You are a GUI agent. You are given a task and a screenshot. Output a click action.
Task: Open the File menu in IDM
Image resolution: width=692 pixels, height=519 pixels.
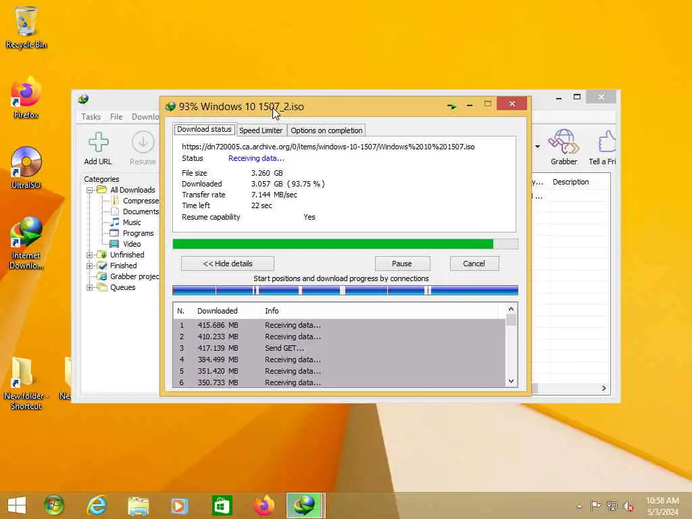[x=116, y=116]
